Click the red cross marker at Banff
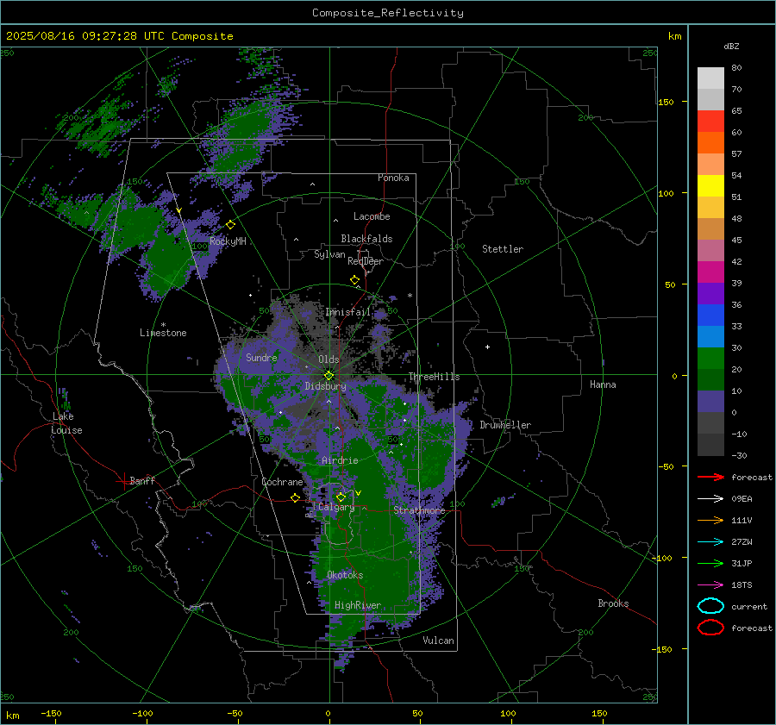This screenshot has height=725, width=776. coord(123,481)
